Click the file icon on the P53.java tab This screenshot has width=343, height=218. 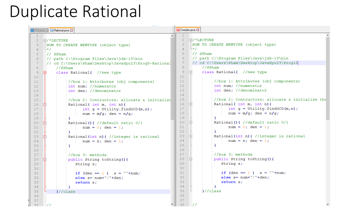[31, 30]
